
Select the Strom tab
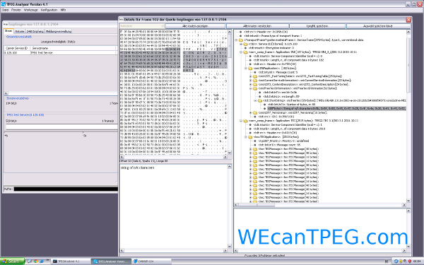tap(8, 31)
